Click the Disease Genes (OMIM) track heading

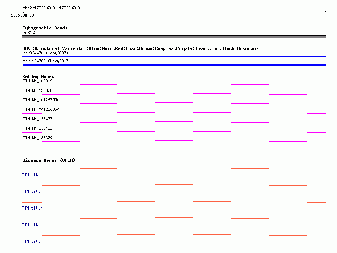[x=49, y=160]
